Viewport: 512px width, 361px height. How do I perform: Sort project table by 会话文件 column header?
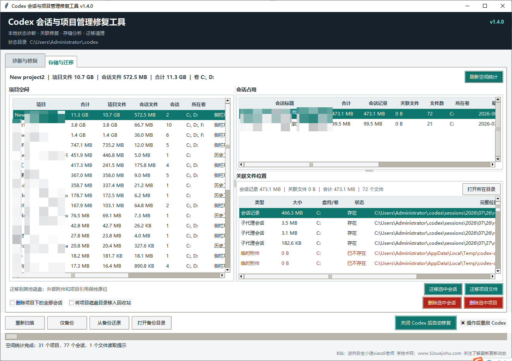(x=149, y=104)
